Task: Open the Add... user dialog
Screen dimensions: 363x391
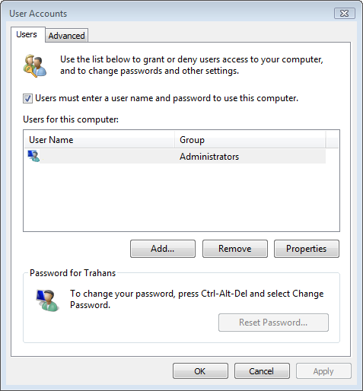Action: [163, 249]
